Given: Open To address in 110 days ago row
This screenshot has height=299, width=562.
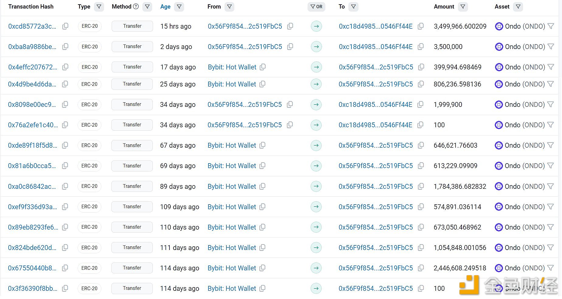Looking at the screenshot, I should [x=376, y=227].
